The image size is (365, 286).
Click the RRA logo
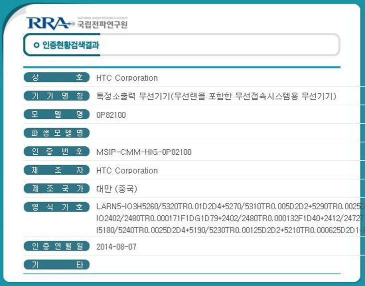(50, 23)
